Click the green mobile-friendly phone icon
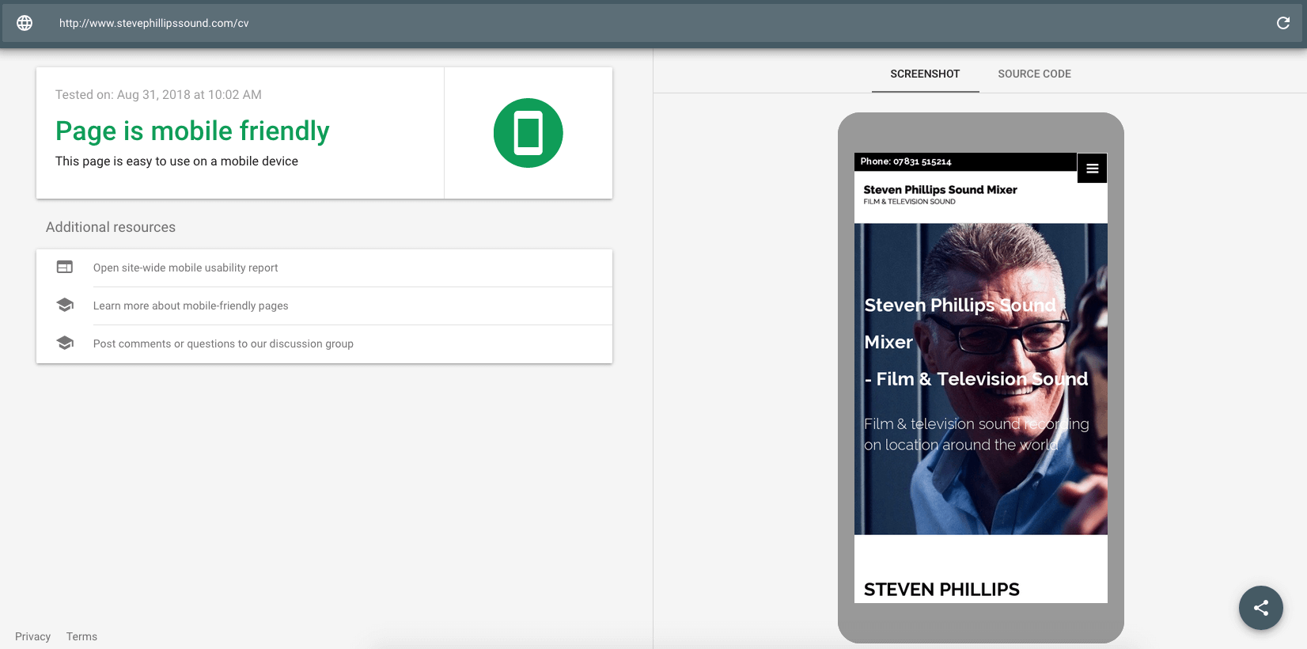The width and height of the screenshot is (1307, 649). coord(528,133)
